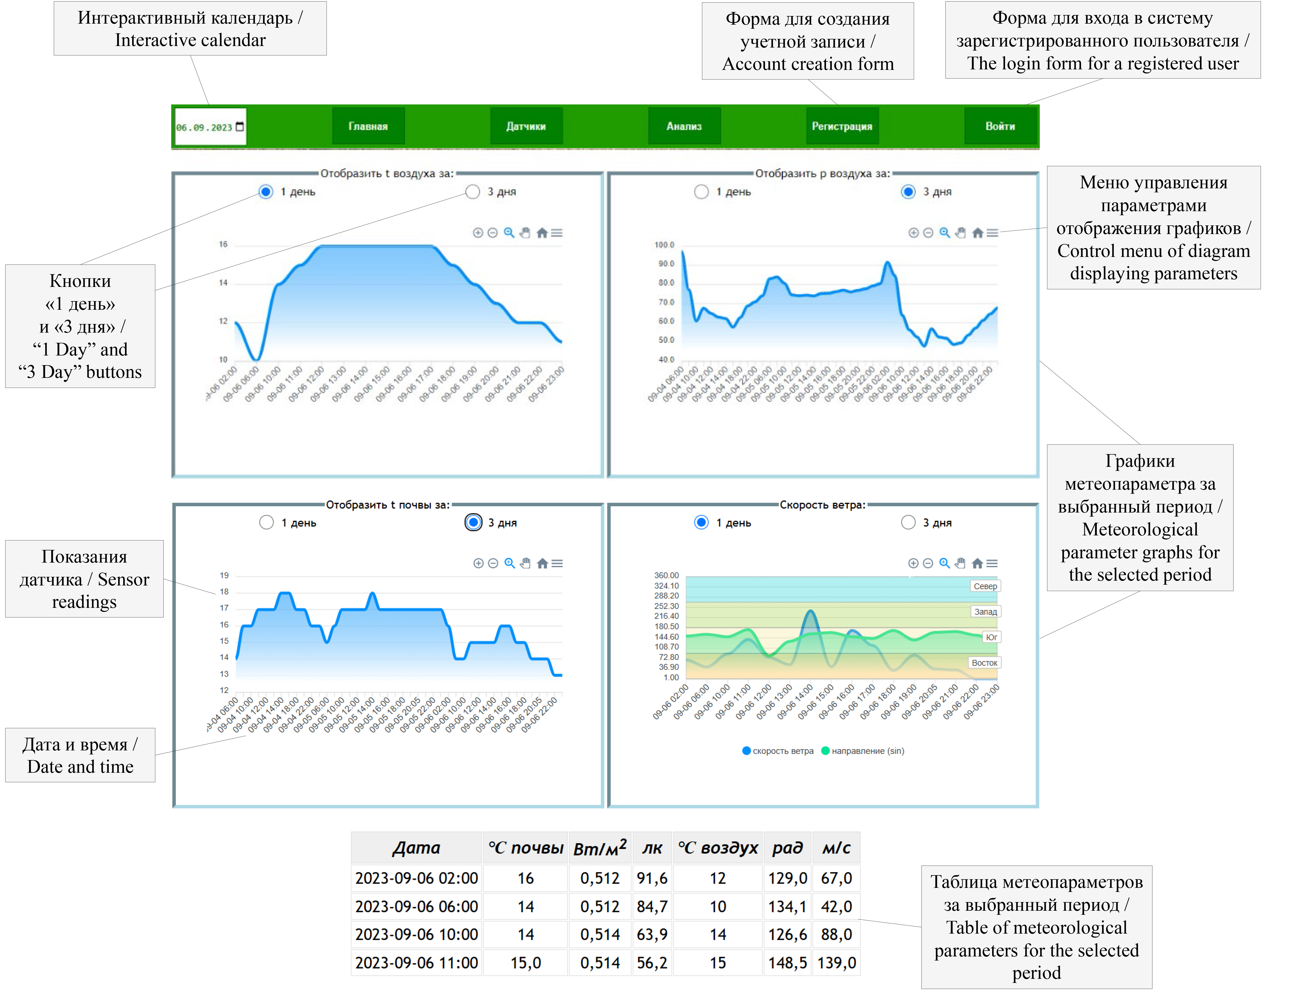The height and width of the screenshot is (990, 1297).
Task: Open hamburger export menu on wind speed chart
Action: (992, 563)
